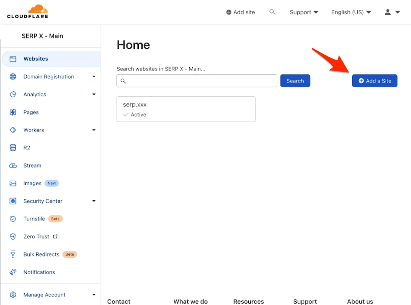411x305 pixels.
Task: Open the user account profile icon
Action: pos(388,12)
